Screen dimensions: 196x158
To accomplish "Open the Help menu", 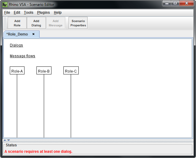I will [58, 13].
